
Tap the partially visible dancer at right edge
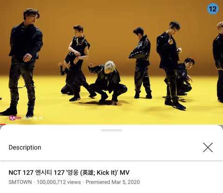219,62
